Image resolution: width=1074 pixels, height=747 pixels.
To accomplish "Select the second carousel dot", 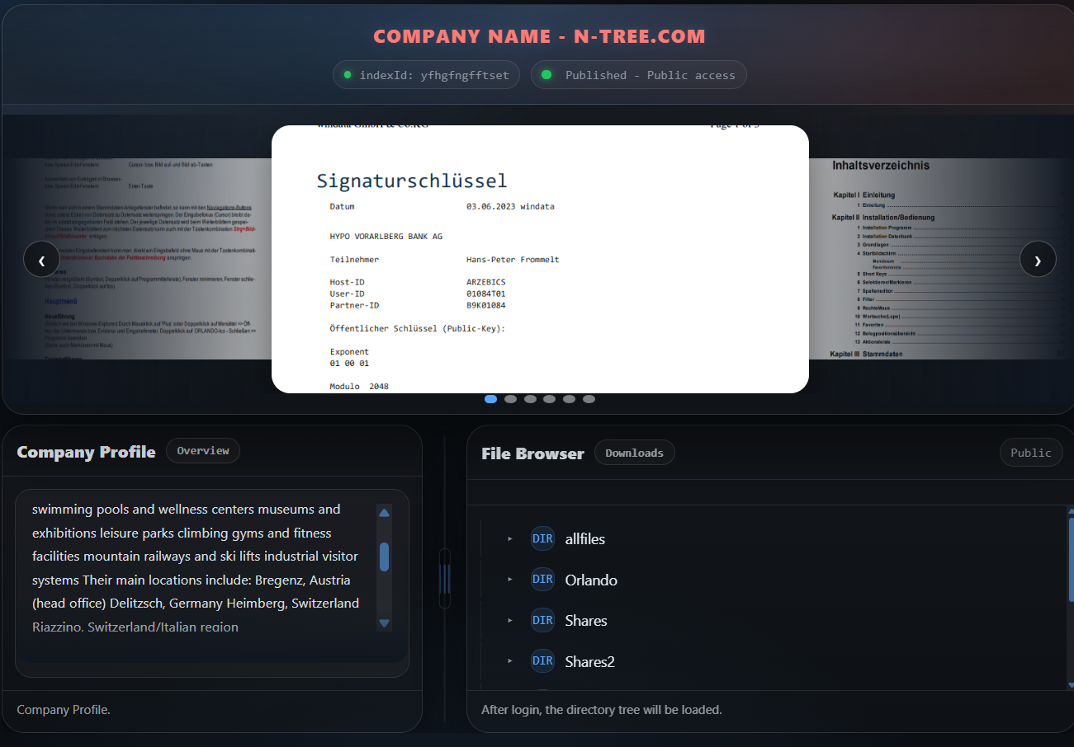I will [x=510, y=399].
